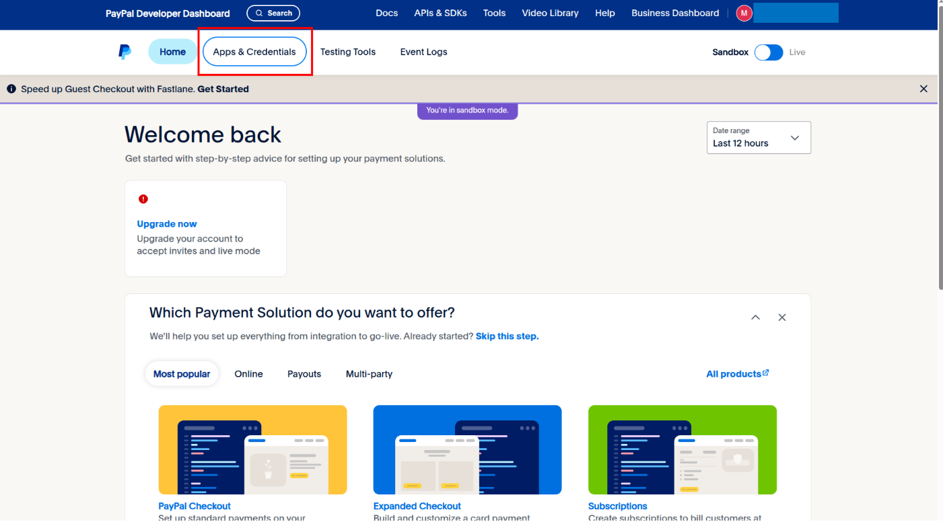
Task: Click the PayPal logo icon
Action: click(x=125, y=52)
